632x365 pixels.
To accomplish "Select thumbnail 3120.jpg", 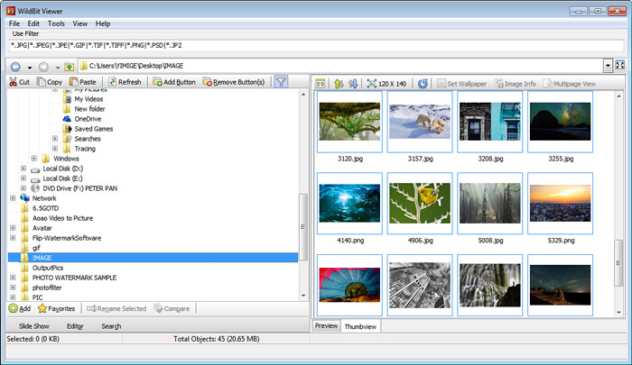I will (349, 122).
